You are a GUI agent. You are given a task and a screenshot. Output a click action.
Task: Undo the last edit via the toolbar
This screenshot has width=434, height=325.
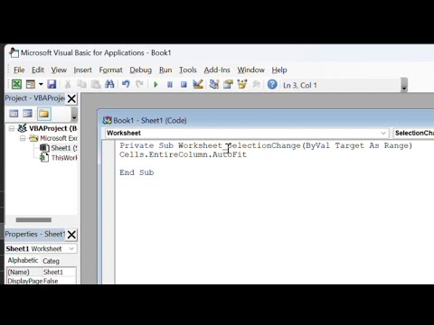click(x=126, y=84)
